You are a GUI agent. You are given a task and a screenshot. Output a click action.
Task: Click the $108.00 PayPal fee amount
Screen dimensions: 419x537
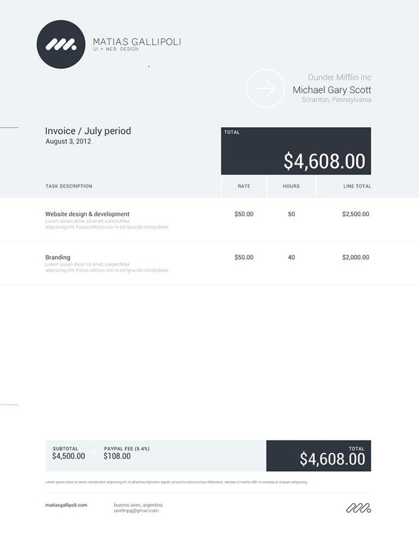point(117,456)
